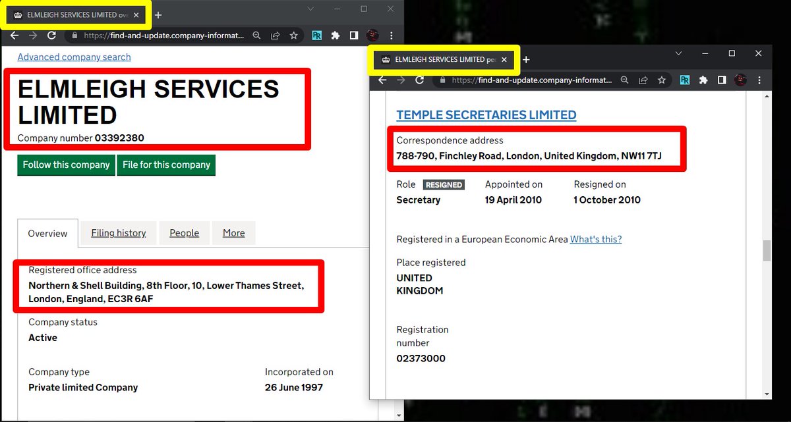This screenshot has height=422, width=791.
Task: Share this page from right window address bar
Action: pos(643,80)
